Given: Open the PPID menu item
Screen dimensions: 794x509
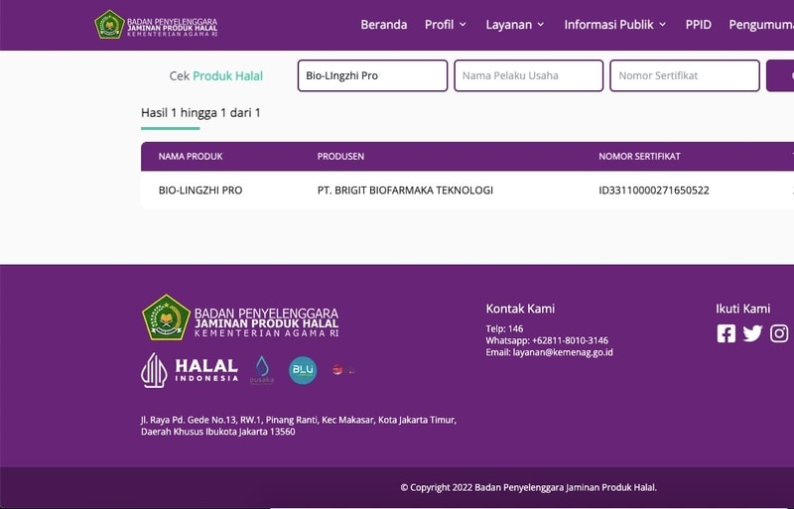Looking at the screenshot, I should pos(698,25).
